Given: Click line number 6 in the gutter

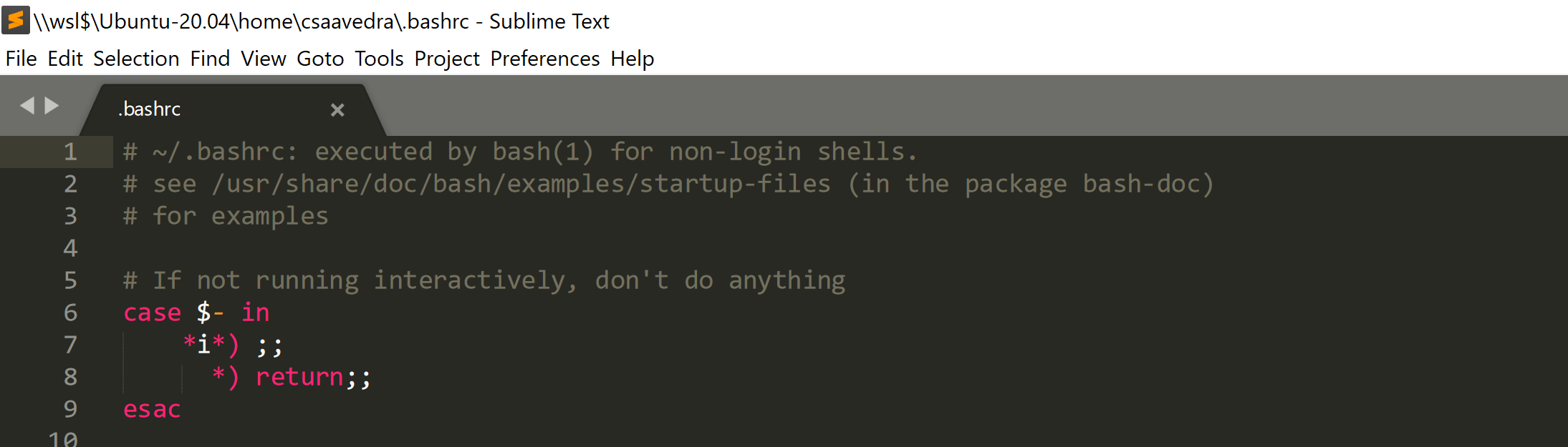Looking at the screenshot, I should point(70,313).
